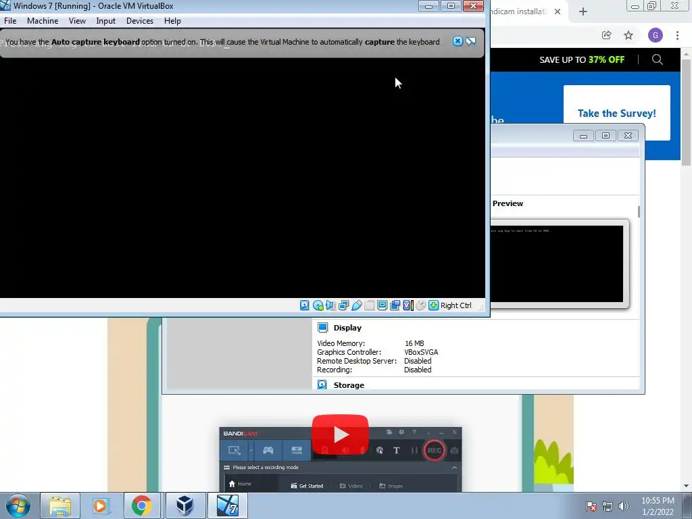This screenshot has width=692, height=519.
Task: Click the mouse integration status icon
Action: coord(421,305)
